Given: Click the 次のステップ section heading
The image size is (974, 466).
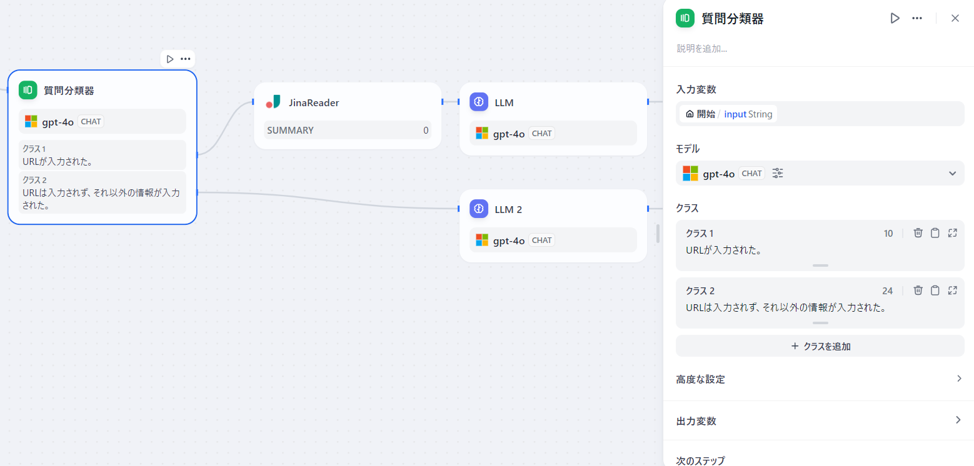Looking at the screenshot, I should tap(700, 460).
